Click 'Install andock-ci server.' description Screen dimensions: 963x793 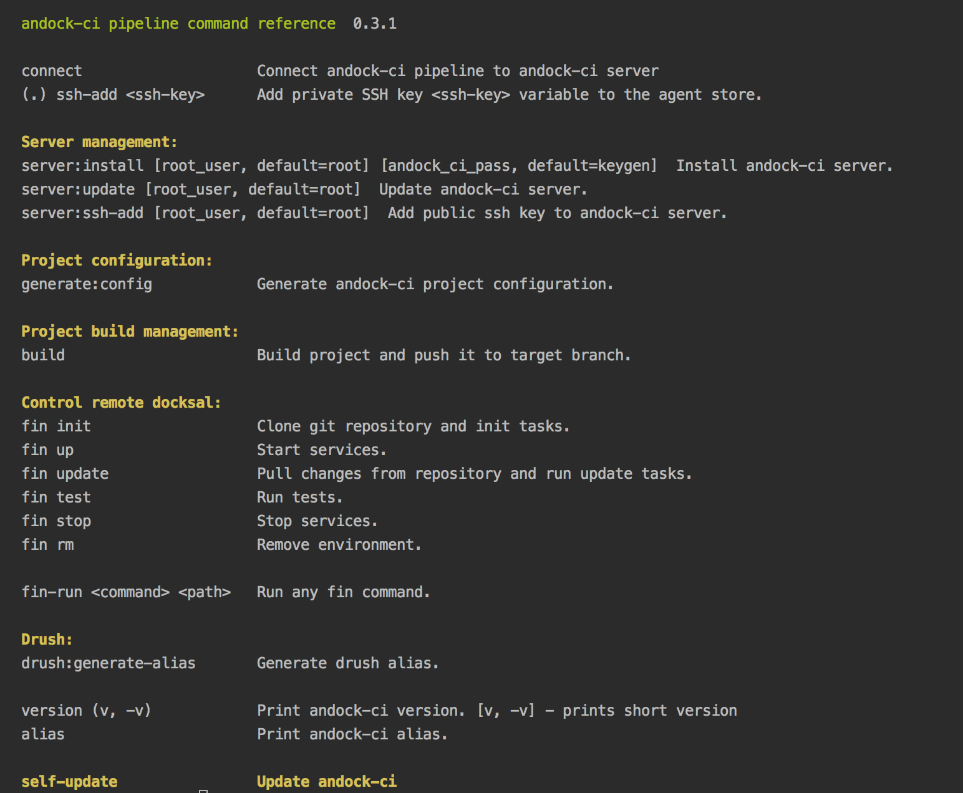(785, 166)
